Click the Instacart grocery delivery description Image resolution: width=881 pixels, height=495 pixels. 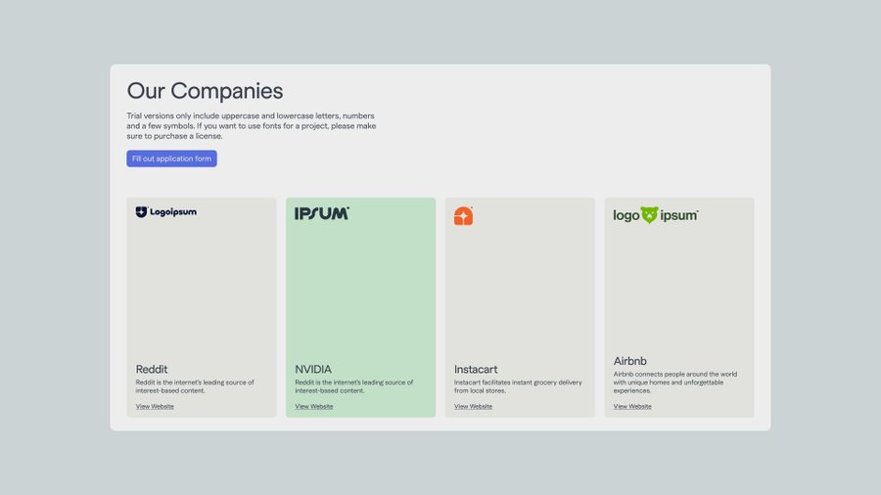coord(518,386)
